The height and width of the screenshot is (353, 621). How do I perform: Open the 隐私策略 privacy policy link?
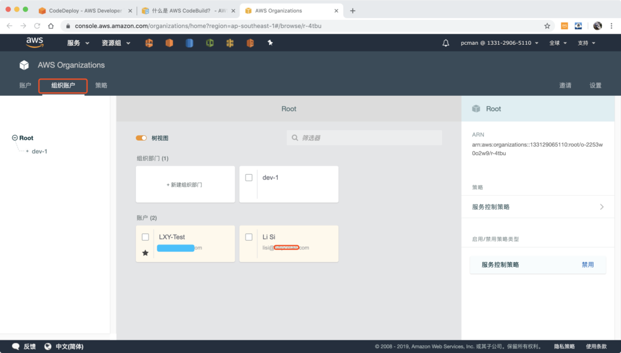click(x=565, y=346)
